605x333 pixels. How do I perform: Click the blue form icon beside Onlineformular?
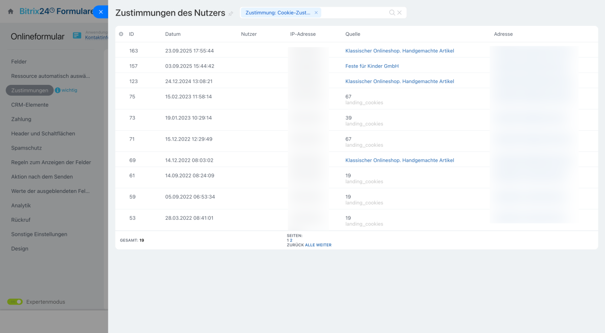coord(77,36)
